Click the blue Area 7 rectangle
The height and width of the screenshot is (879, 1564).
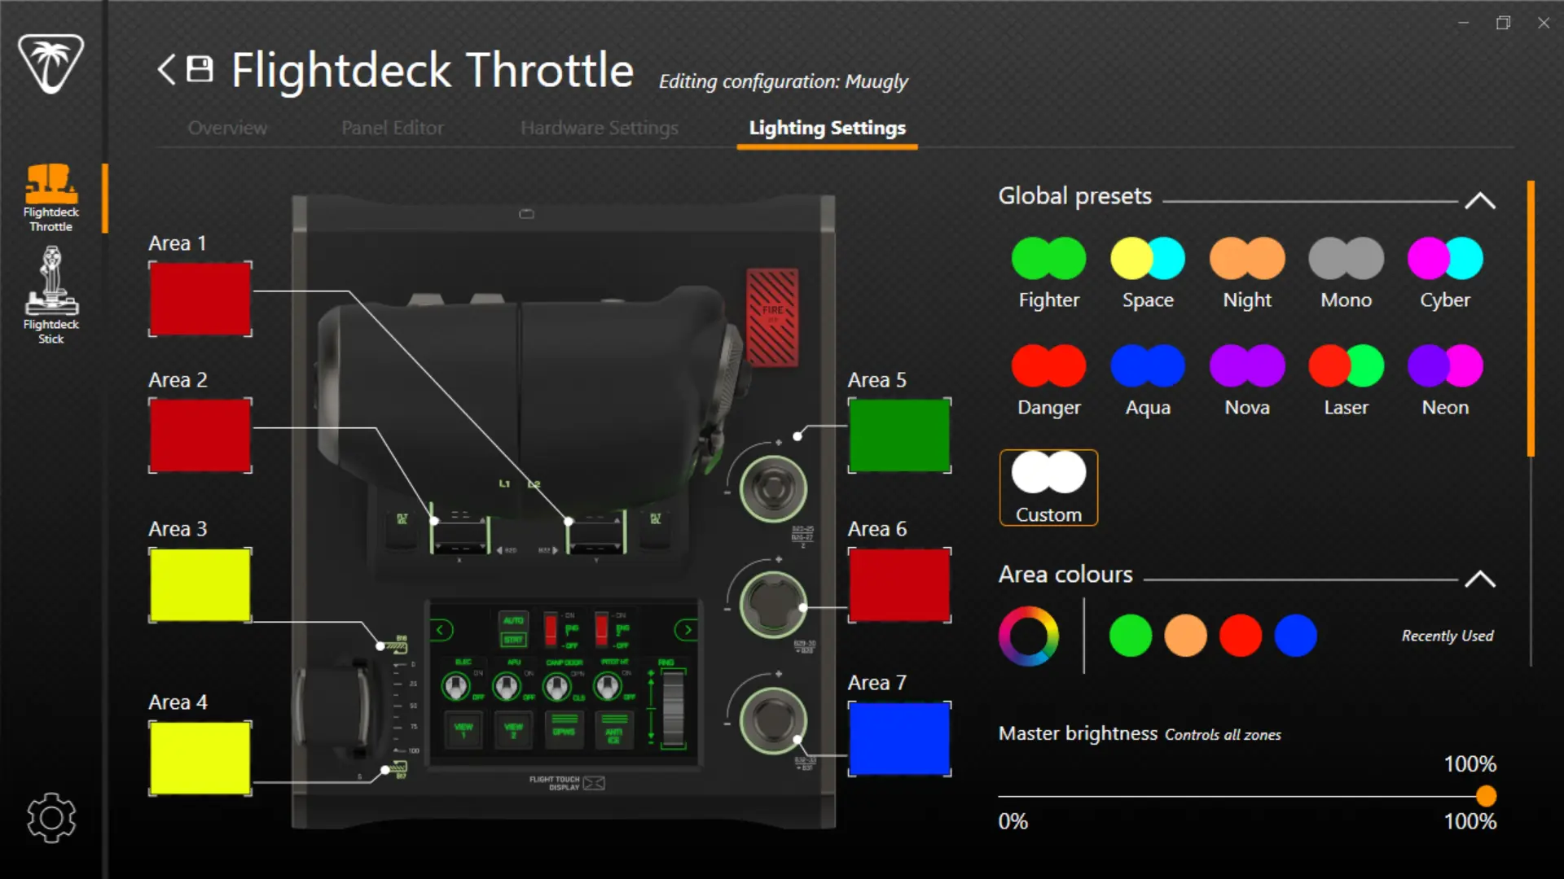[x=899, y=739]
